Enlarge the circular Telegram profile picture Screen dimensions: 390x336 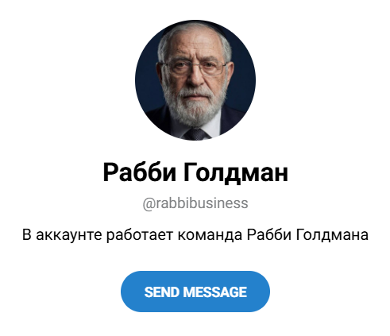pos(195,80)
